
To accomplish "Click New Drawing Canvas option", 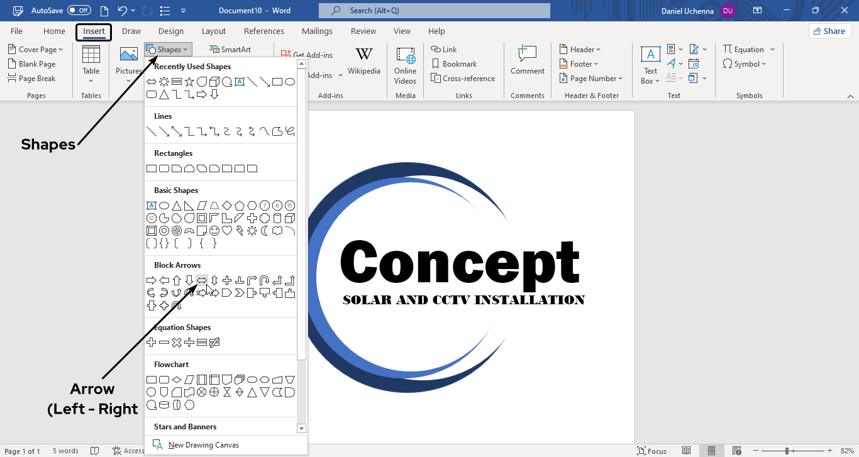I will pos(203,445).
